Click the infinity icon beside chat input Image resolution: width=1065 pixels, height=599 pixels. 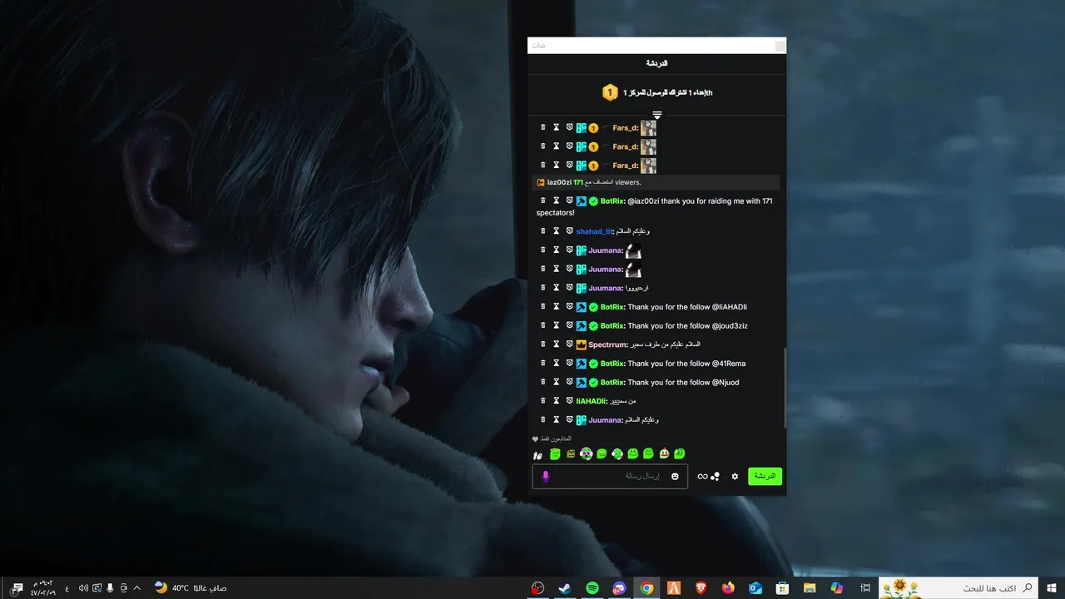[x=702, y=477]
